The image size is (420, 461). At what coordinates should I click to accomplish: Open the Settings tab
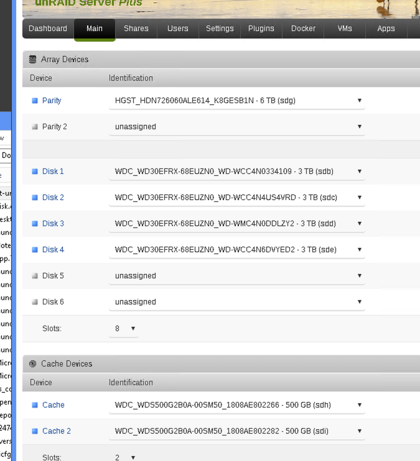click(220, 29)
